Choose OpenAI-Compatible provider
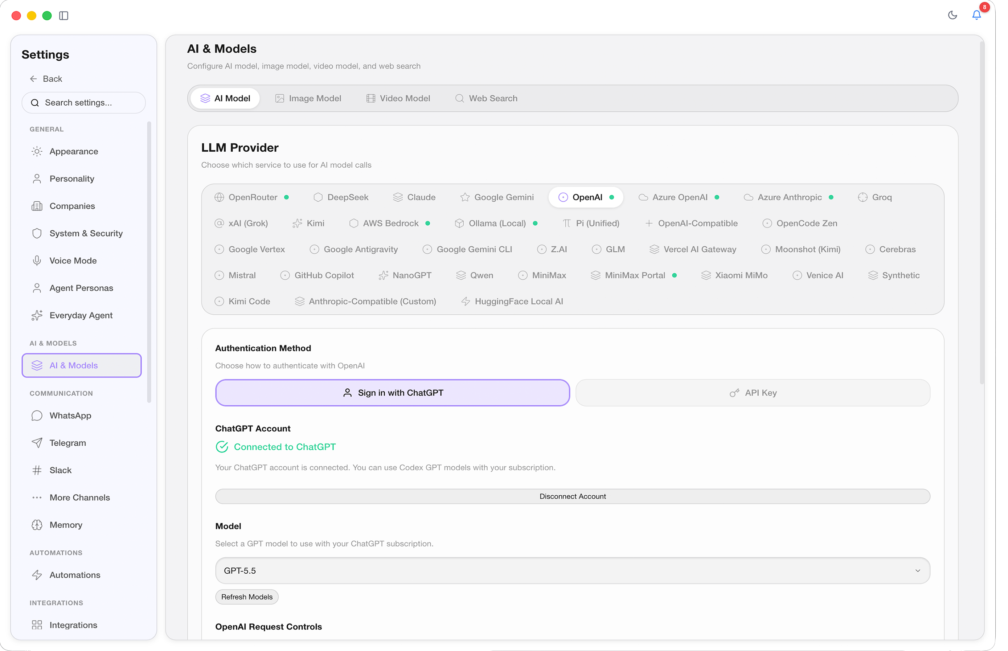 (x=692, y=223)
